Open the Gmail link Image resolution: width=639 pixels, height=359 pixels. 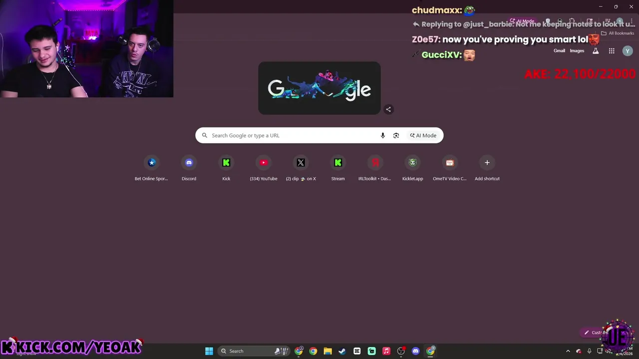coord(559,51)
